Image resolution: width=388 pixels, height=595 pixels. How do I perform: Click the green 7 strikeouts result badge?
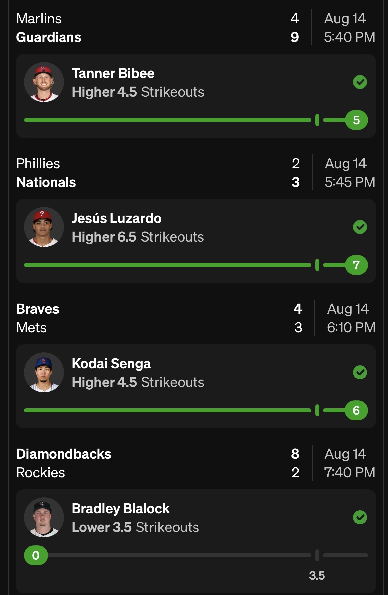coord(356,265)
